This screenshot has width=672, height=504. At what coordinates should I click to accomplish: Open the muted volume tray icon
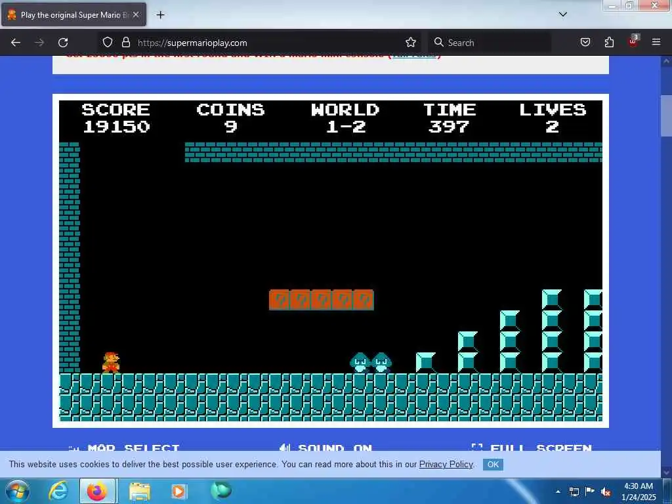pos(606,492)
